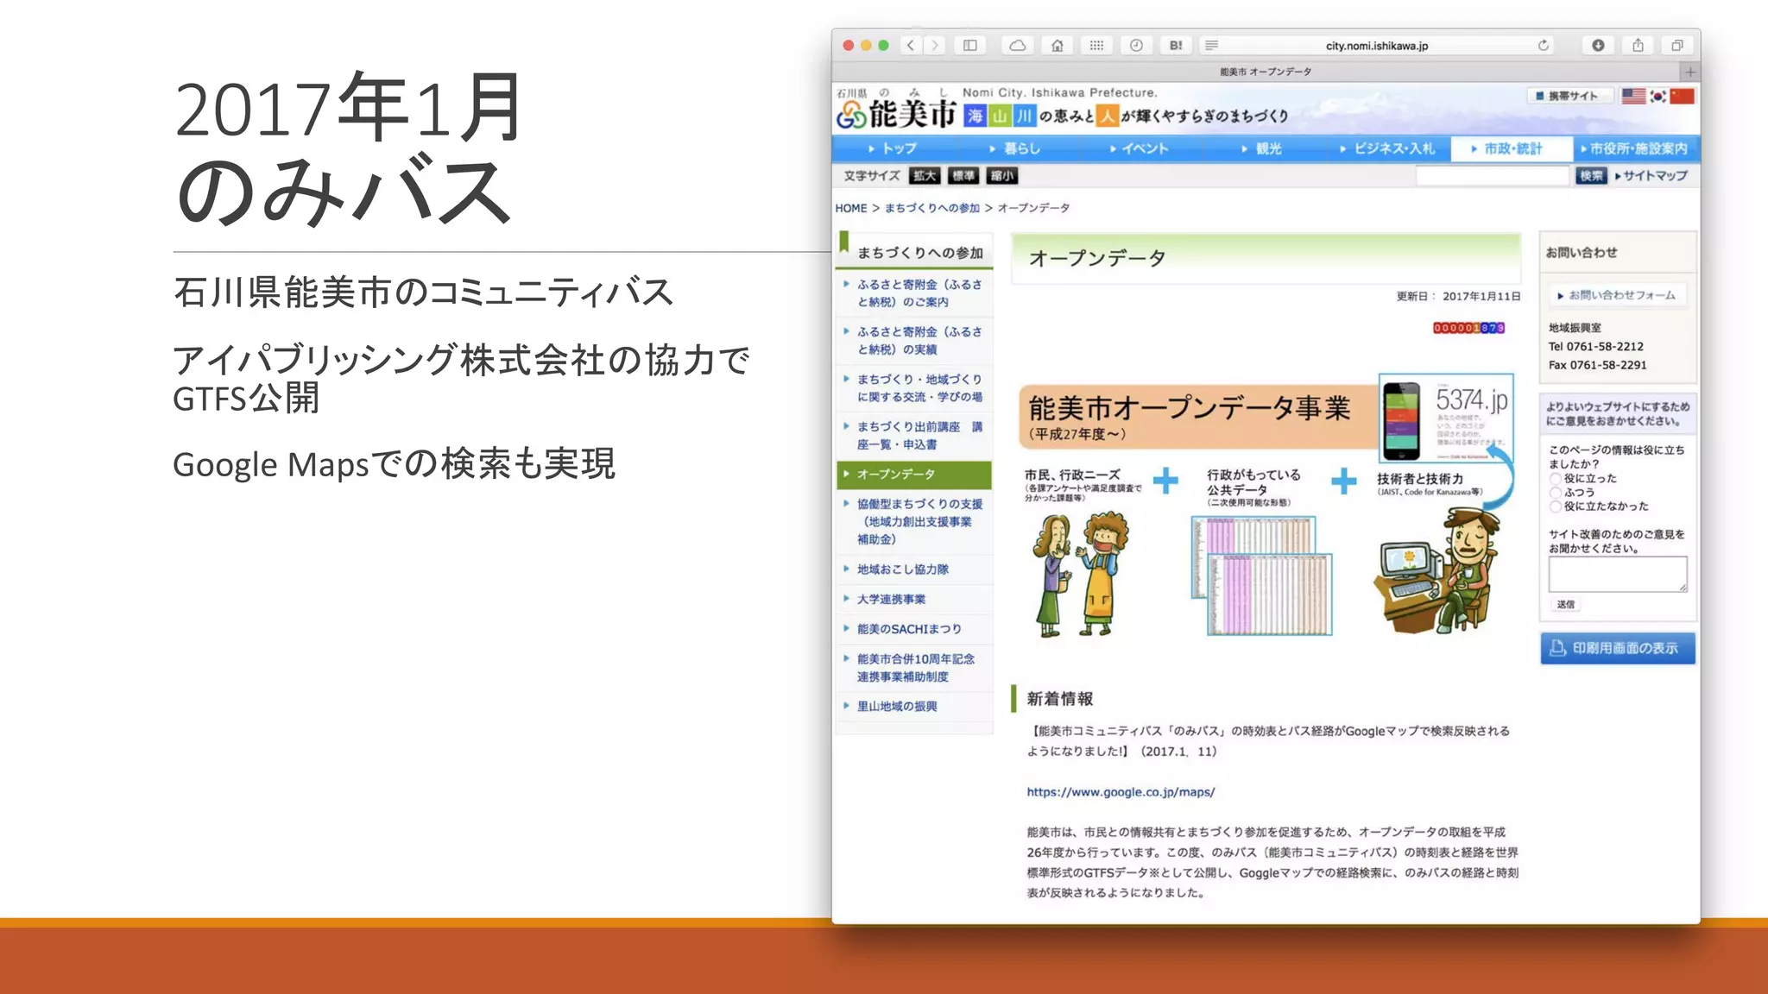Click the home icon in toolbar
The width and height of the screenshot is (1768, 994).
coord(1058,46)
